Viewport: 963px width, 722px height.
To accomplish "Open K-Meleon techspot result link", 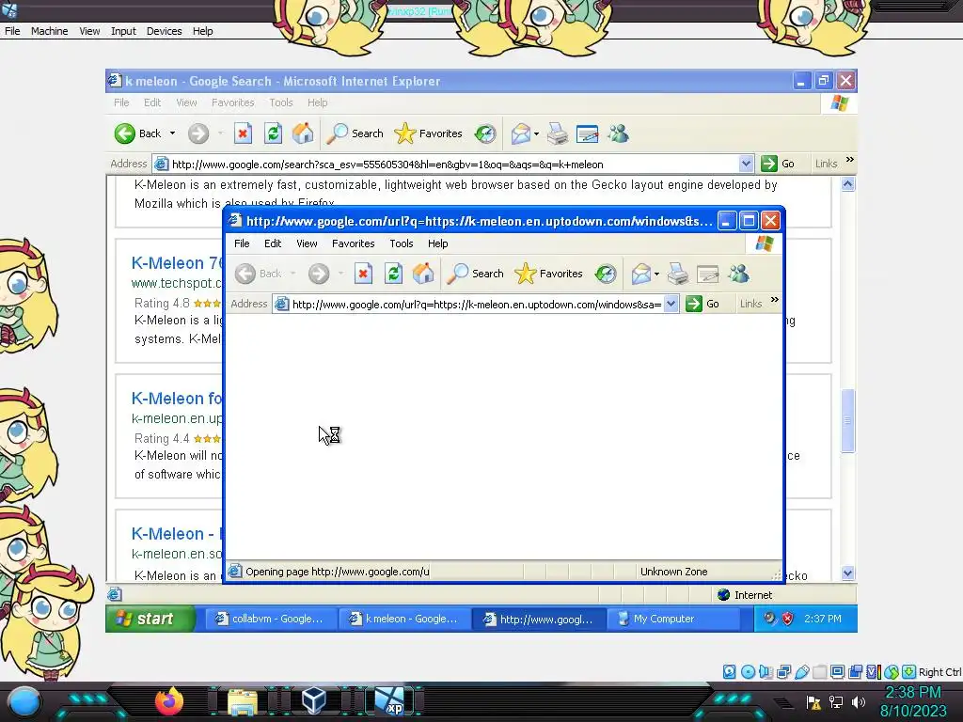I will pos(177,263).
